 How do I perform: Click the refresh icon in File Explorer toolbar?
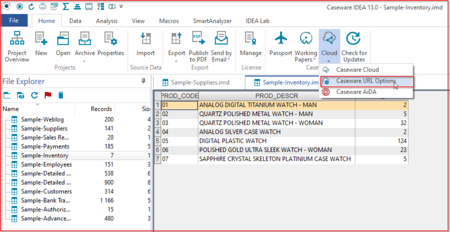point(35,95)
